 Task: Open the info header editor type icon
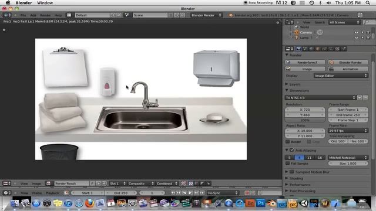pyautogui.click(x=6, y=15)
